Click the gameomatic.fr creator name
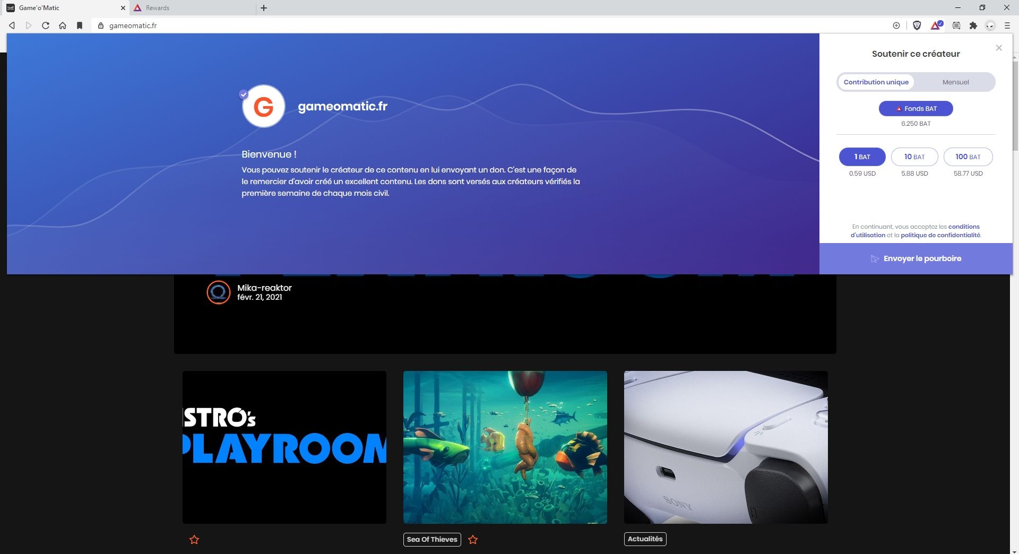Image resolution: width=1019 pixels, height=554 pixels. coord(343,106)
